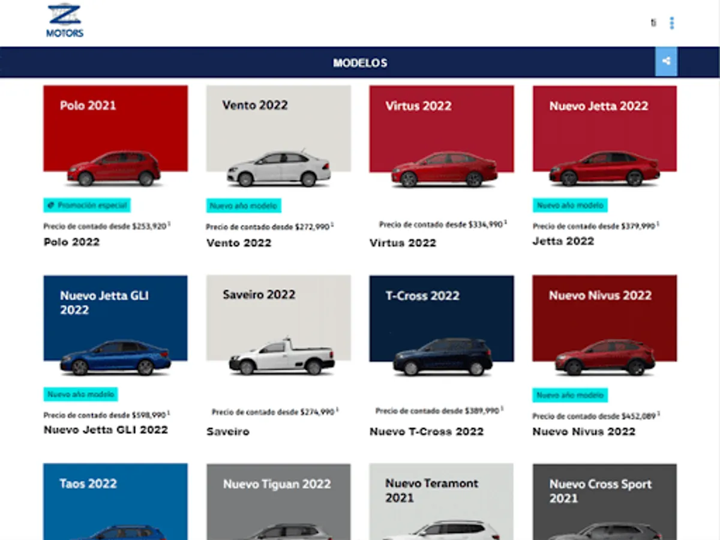Select the Nuevo Nivus 2022 title link

[584, 431]
